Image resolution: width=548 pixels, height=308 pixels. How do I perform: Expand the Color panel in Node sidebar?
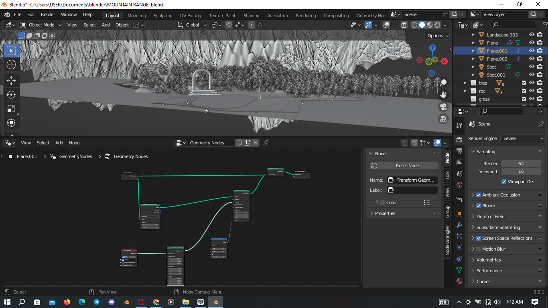coord(377,203)
